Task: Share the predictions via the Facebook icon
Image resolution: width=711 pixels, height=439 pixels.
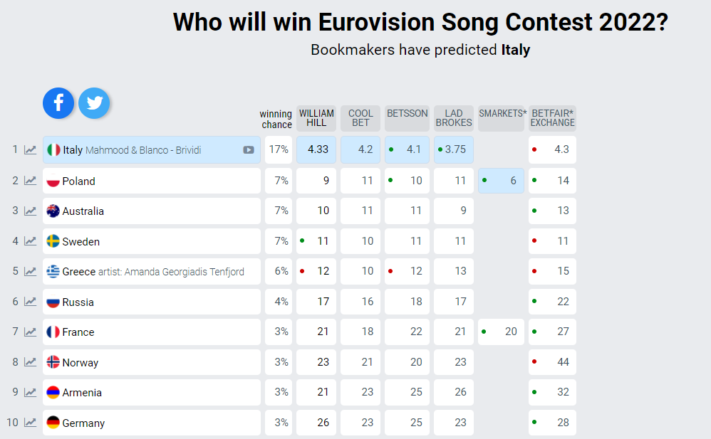Action: (x=58, y=103)
